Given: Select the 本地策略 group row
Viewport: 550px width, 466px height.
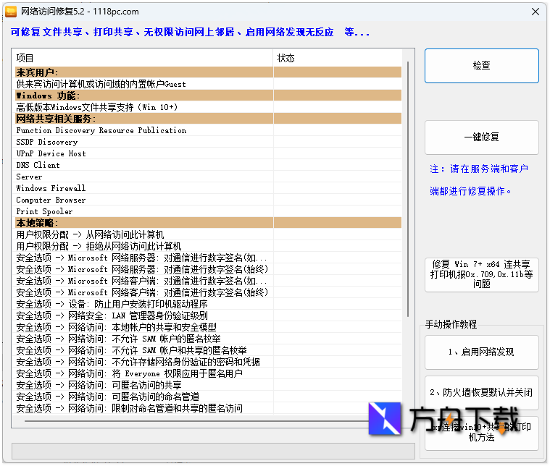Looking at the screenshot, I should pos(208,223).
